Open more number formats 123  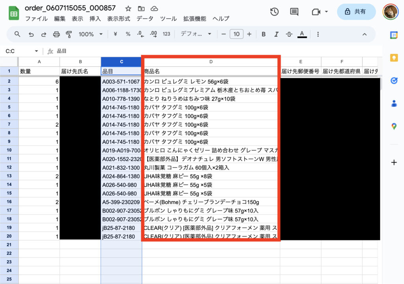point(166,34)
